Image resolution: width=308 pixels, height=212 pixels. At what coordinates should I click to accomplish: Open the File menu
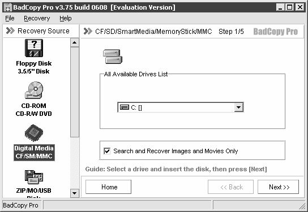pyautogui.click(x=10, y=18)
